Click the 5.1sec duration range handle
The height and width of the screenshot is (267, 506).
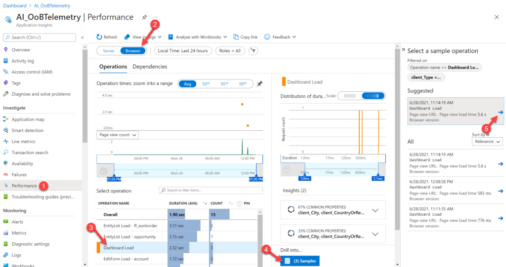(x=378, y=178)
